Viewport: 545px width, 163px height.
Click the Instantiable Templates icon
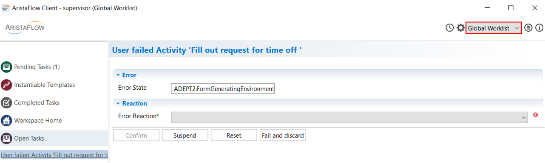click(6, 85)
